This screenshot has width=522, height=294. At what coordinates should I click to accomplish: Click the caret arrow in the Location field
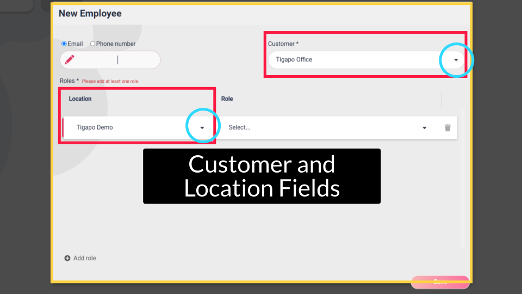202,128
